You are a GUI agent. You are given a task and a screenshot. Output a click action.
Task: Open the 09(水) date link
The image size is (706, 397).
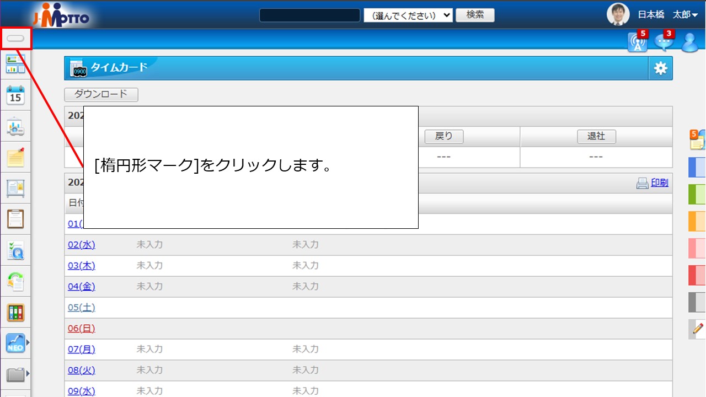click(x=82, y=391)
